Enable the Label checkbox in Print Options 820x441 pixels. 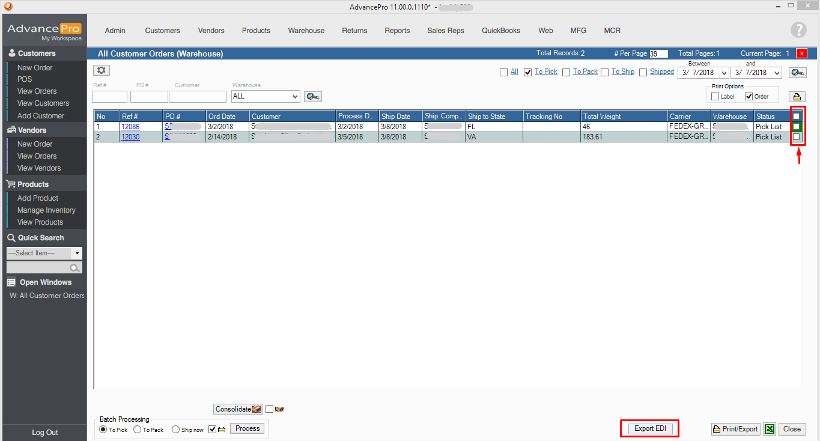click(714, 96)
